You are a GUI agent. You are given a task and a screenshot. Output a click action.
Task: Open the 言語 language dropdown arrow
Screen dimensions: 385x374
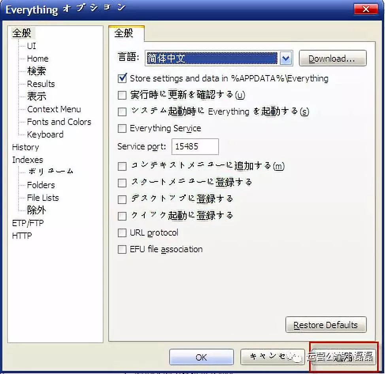point(286,59)
